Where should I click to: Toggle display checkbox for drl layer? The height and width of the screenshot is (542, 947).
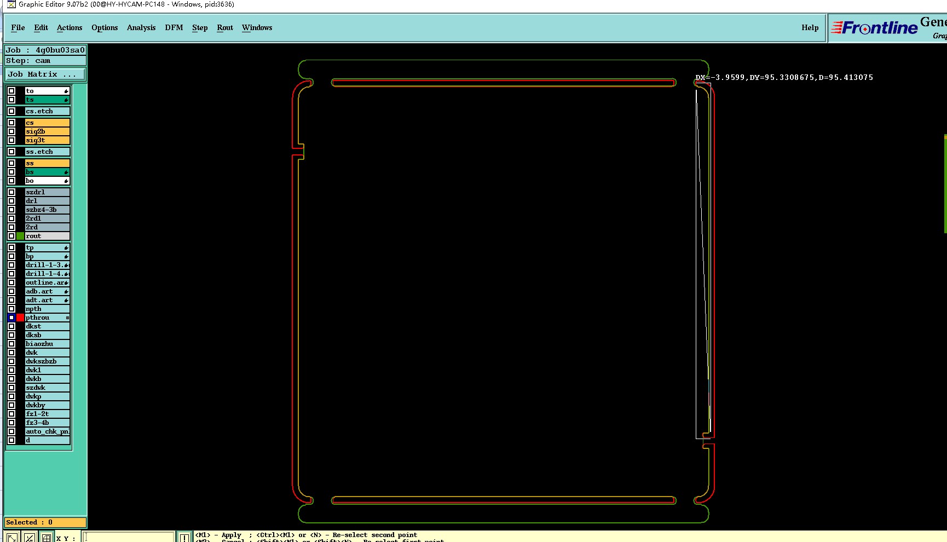coord(11,201)
